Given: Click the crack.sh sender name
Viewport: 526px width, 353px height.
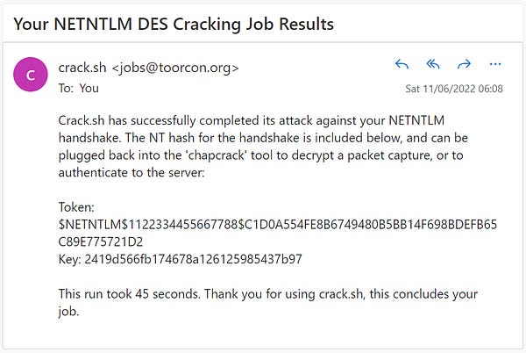Looking at the screenshot, I should pyautogui.click(x=82, y=68).
